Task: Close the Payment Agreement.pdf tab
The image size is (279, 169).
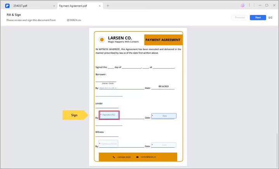Action: click(99, 6)
